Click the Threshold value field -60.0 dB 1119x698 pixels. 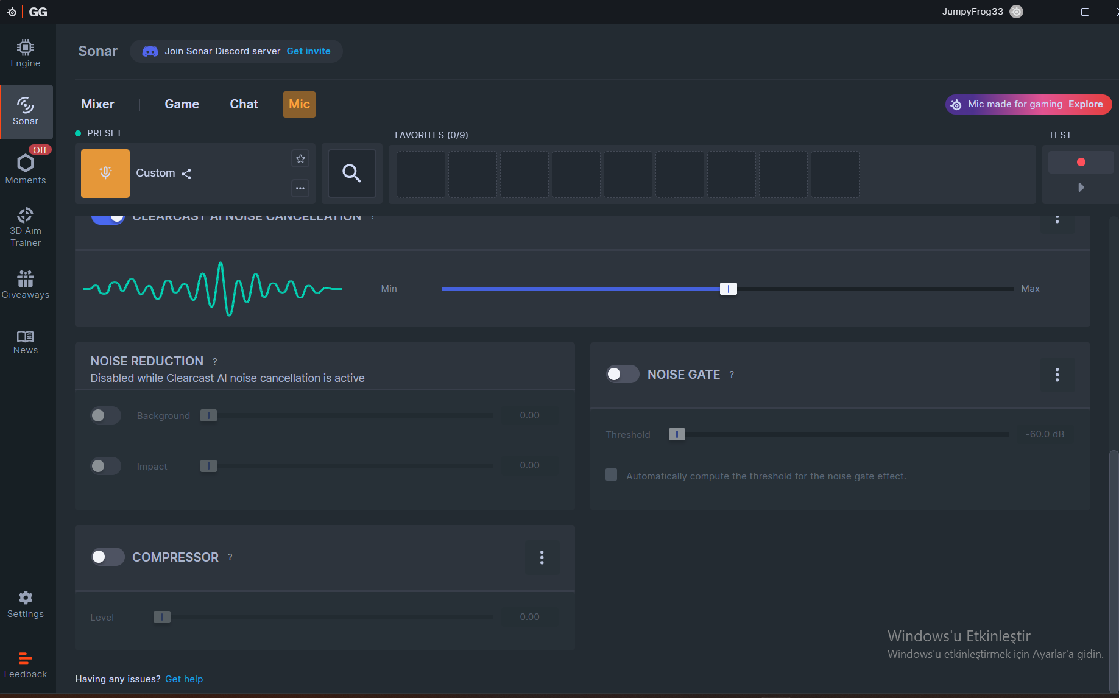click(x=1045, y=434)
